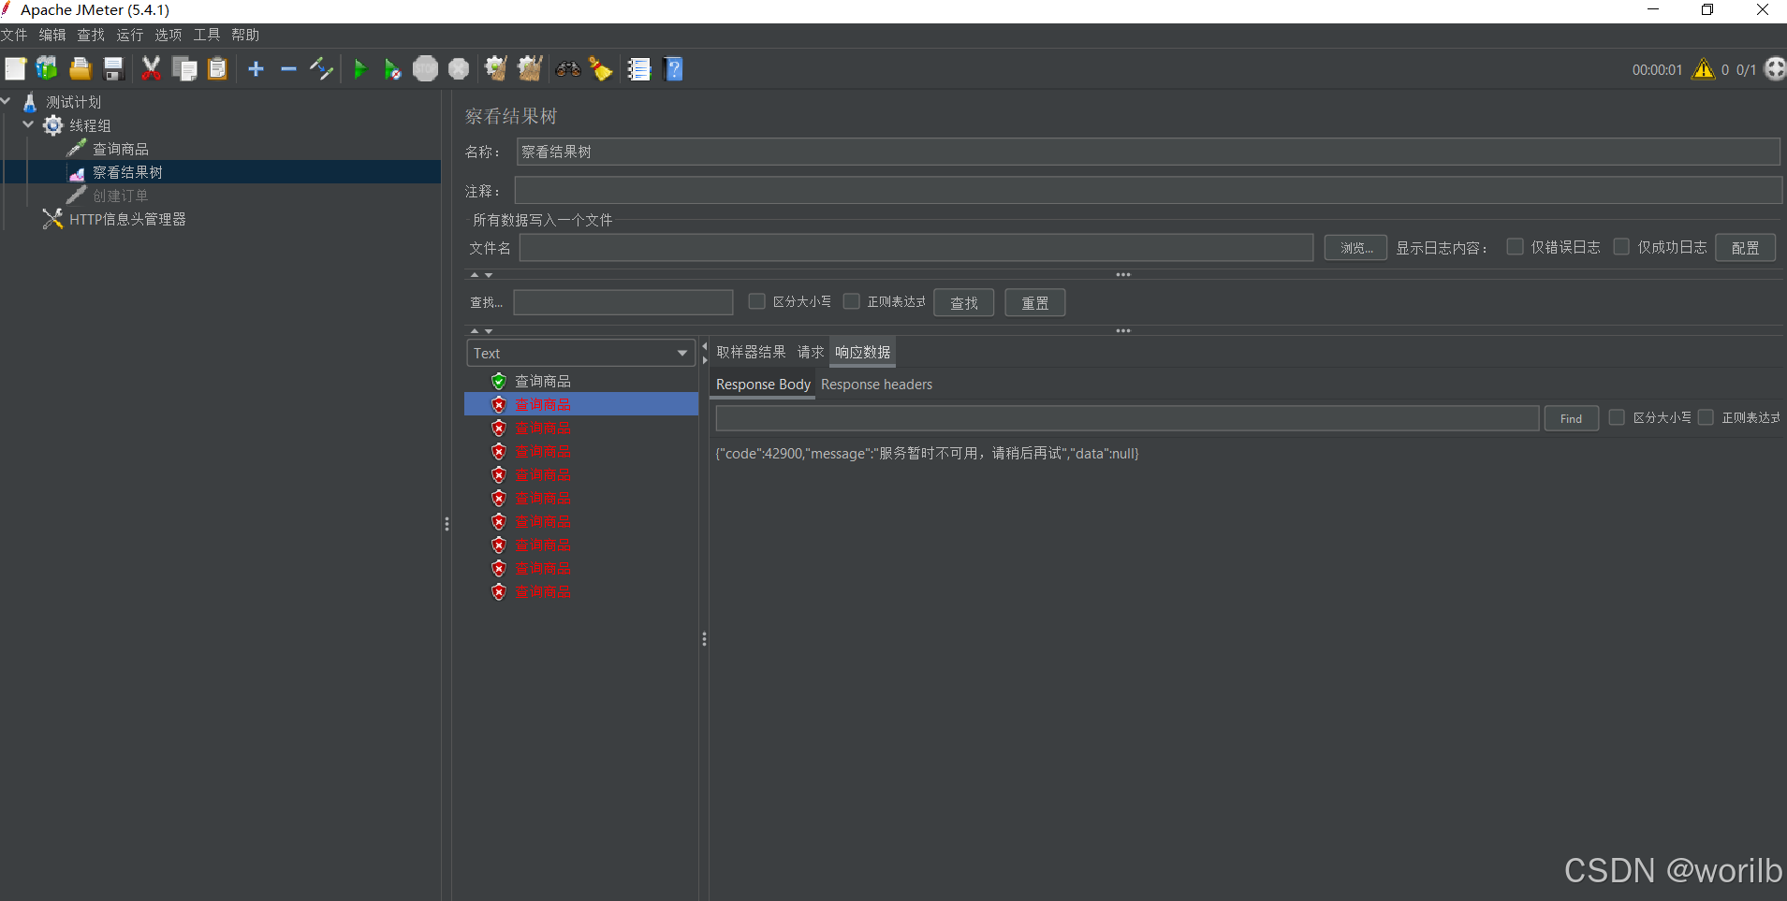Image resolution: width=1787 pixels, height=901 pixels.
Task: Switch to 请求 tab
Action: tap(811, 352)
